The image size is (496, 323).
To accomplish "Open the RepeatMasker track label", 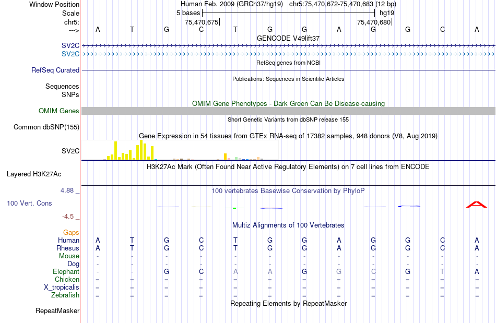I will pos(57,310).
